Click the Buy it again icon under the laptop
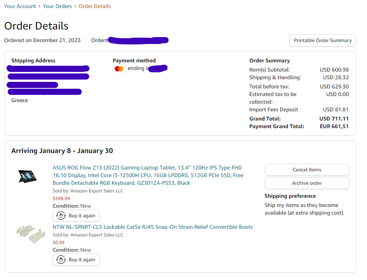The image size is (367, 280). pyautogui.click(x=60, y=216)
